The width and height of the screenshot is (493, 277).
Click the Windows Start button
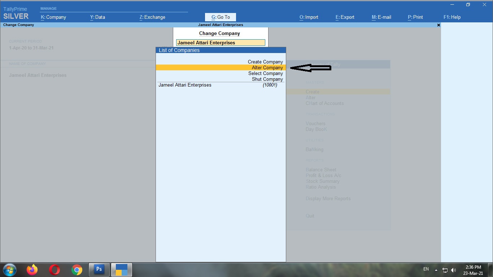(9, 270)
